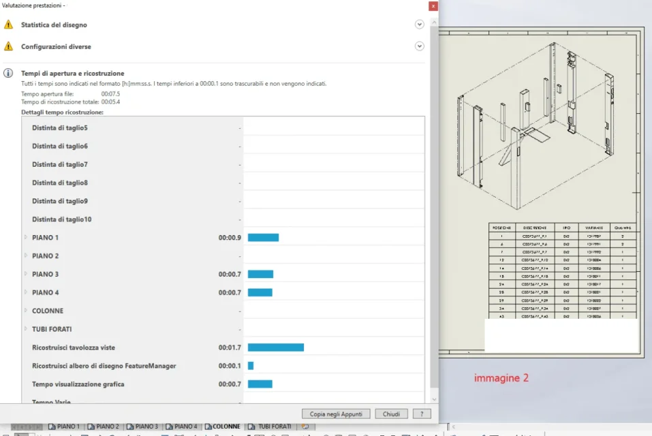Click the VARIANTE header in the drawing table
The height and width of the screenshot is (436, 652).
pyautogui.click(x=594, y=228)
